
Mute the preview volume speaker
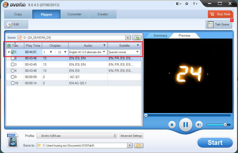pos(199,125)
